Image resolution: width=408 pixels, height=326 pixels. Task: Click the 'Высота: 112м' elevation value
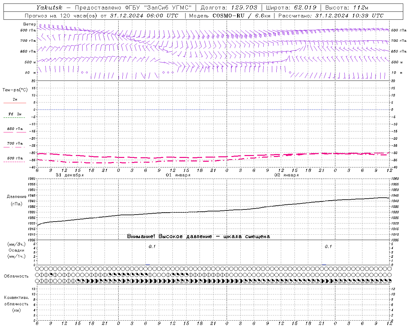coord(347,8)
